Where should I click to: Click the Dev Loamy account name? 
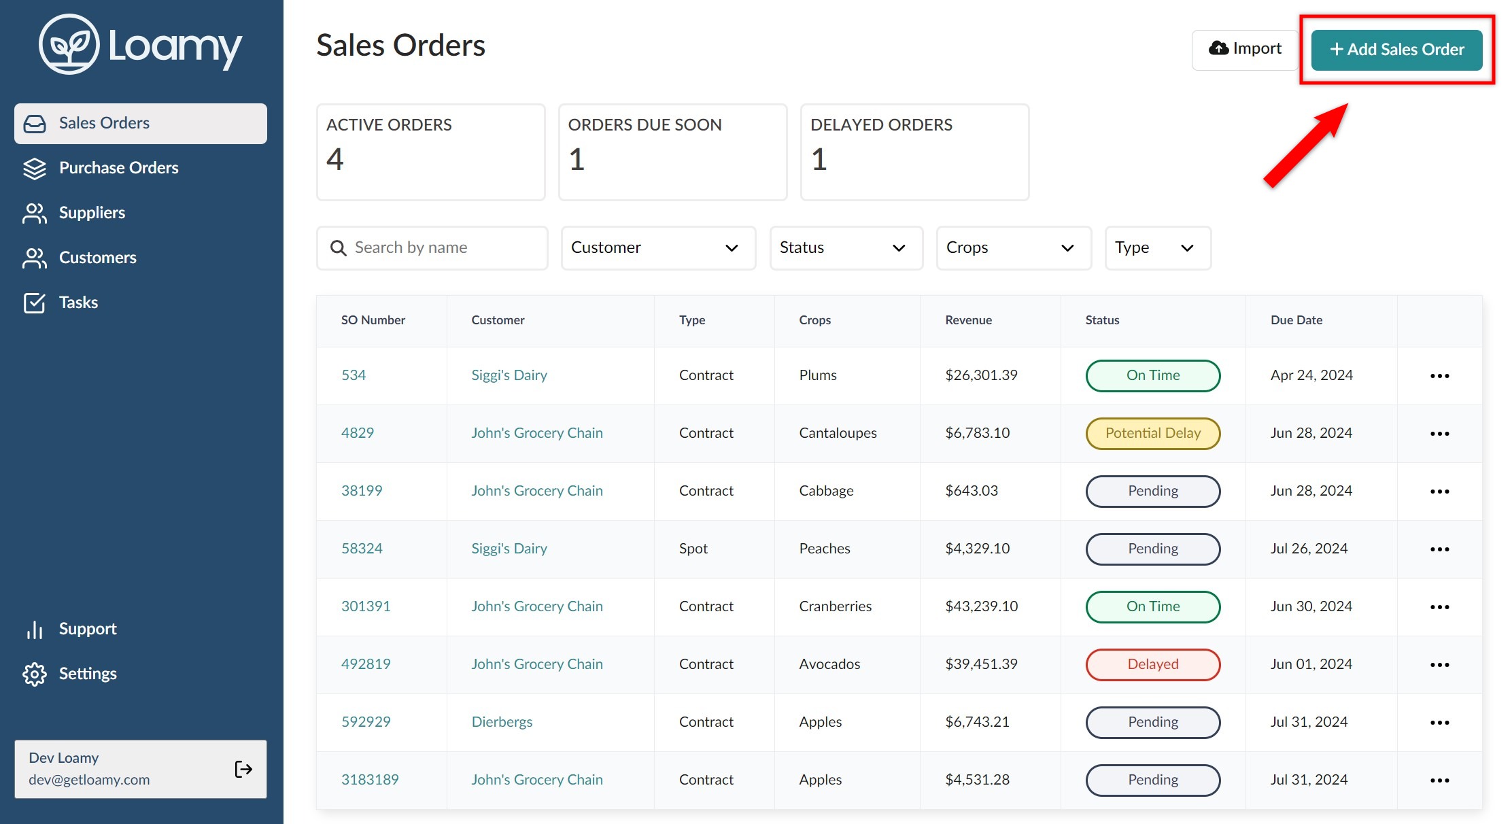pos(64,757)
